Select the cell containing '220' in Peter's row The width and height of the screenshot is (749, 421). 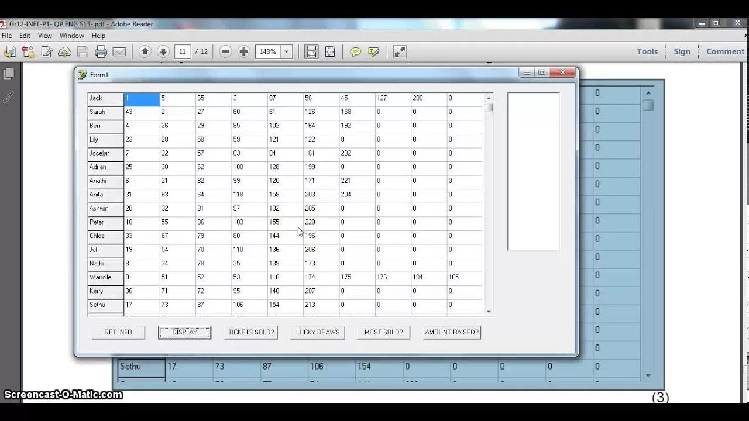321,223
